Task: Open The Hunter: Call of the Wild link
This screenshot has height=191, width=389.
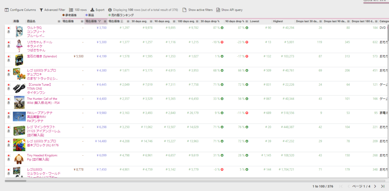Action: (43, 101)
